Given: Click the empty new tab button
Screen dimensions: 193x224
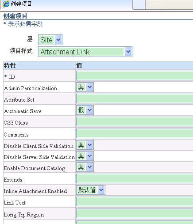Looking at the screenshot, I should (139, 4).
